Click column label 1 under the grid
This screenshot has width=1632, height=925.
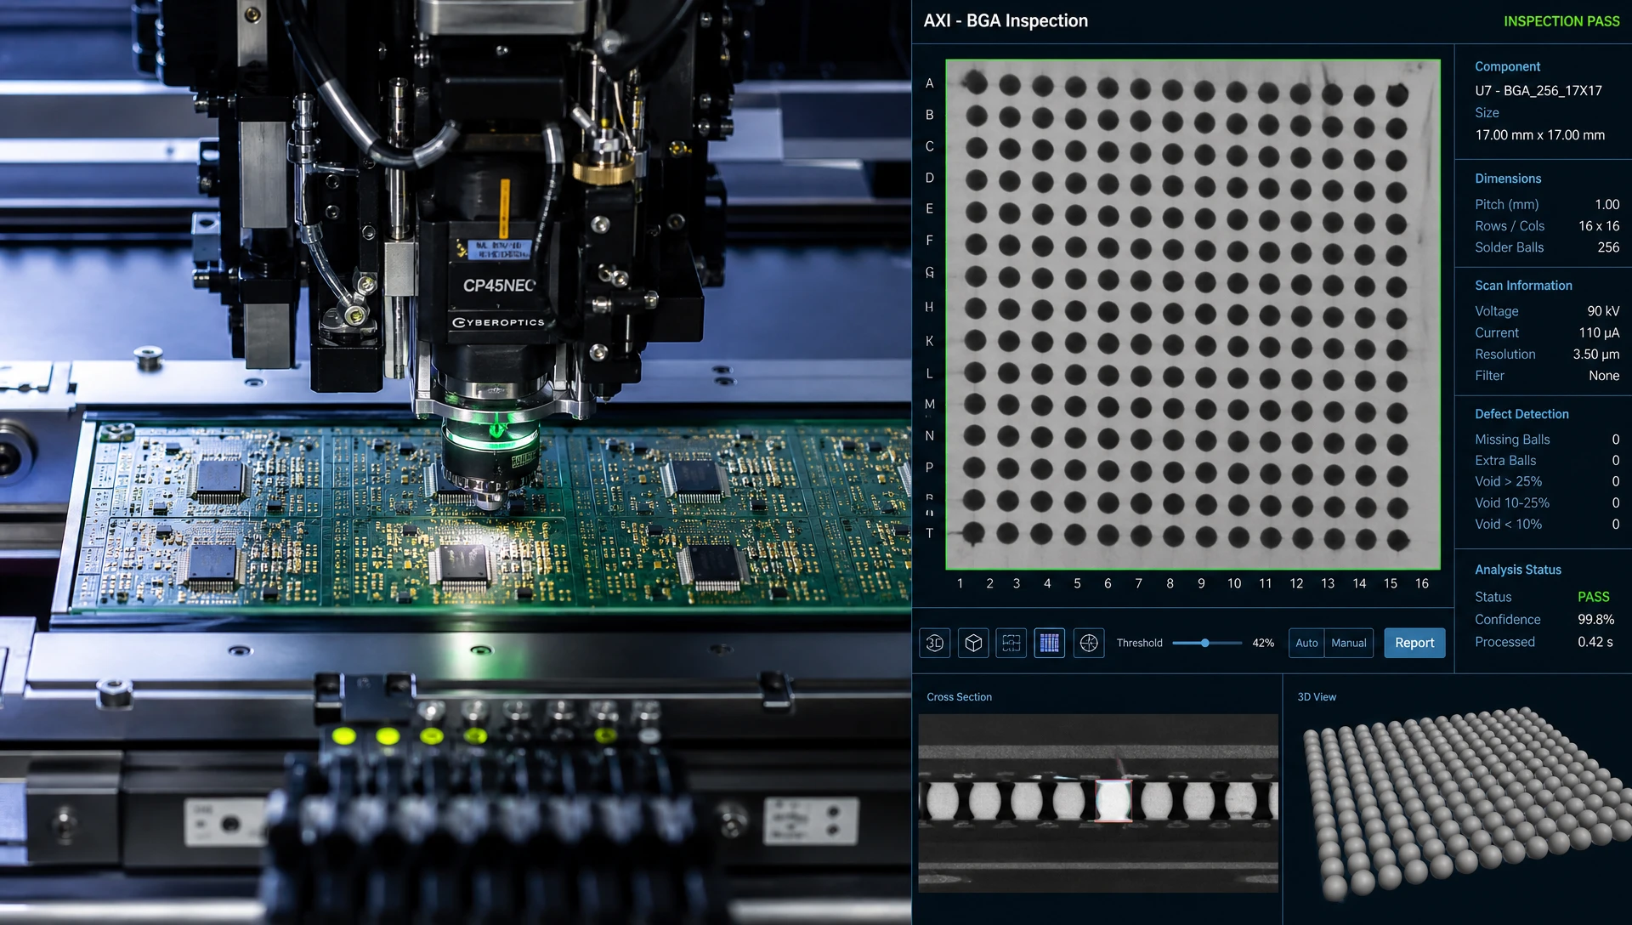point(960,583)
